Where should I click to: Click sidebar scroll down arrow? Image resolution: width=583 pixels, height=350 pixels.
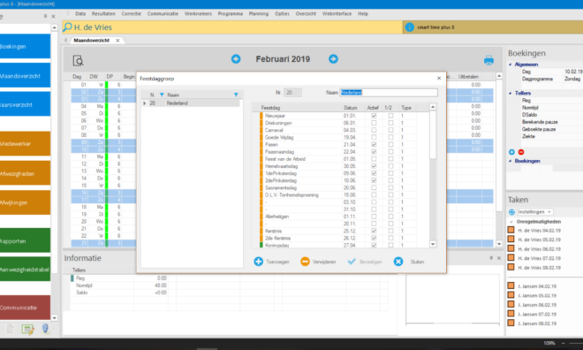click(x=54, y=318)
